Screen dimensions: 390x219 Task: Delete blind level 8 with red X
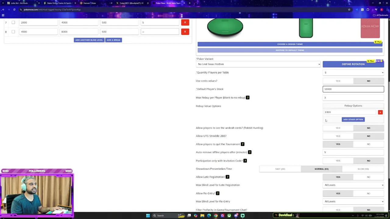point(185,32)
